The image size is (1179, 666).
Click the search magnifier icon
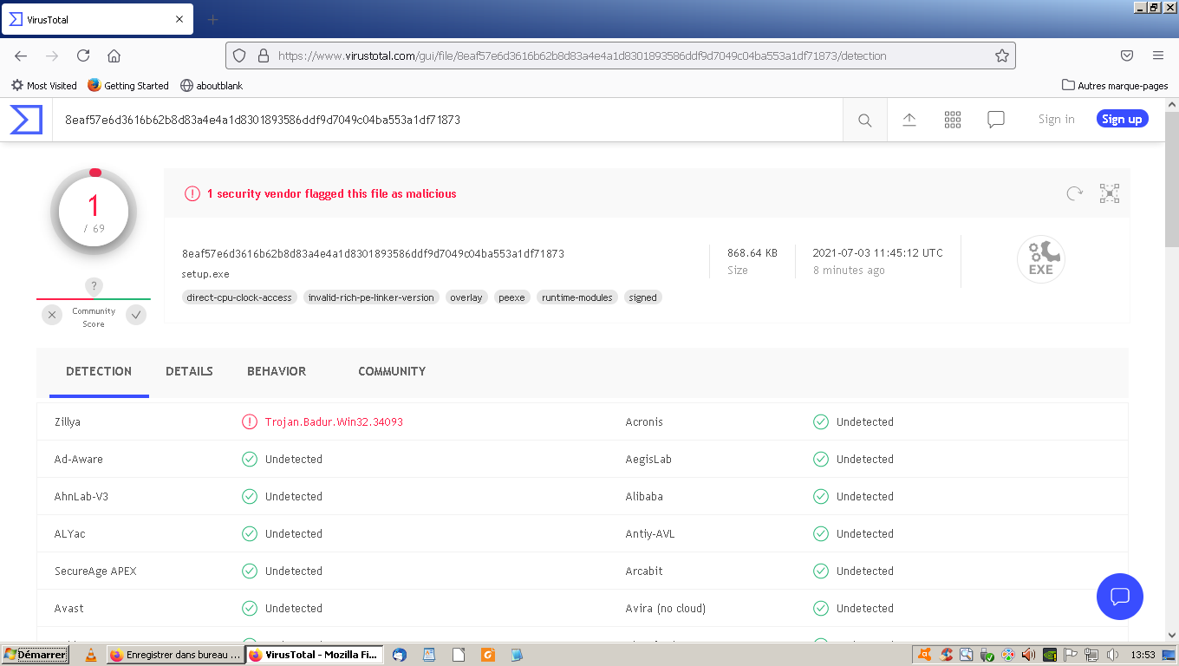point(865,121)
